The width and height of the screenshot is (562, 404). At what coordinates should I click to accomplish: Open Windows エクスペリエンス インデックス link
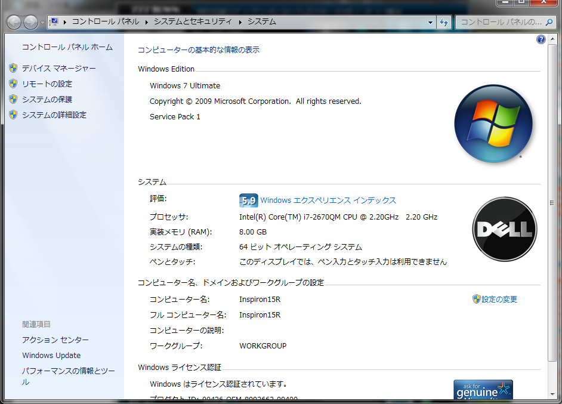[328, 200]
